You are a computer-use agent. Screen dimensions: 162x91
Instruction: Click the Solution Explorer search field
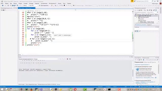(146, 12)
